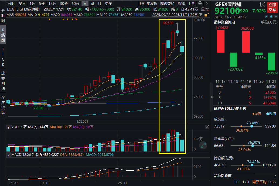Click the 11-17 red capital inflow bar
Screen dimensions: 279x186
220,41
